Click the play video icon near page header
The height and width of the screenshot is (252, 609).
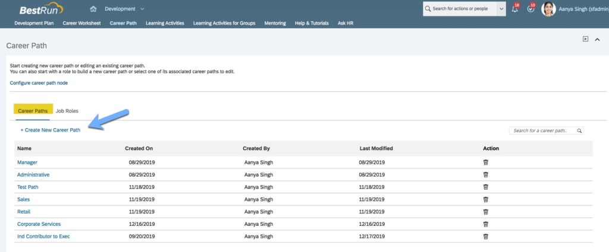pyautogui.click(x=585, y=39)
